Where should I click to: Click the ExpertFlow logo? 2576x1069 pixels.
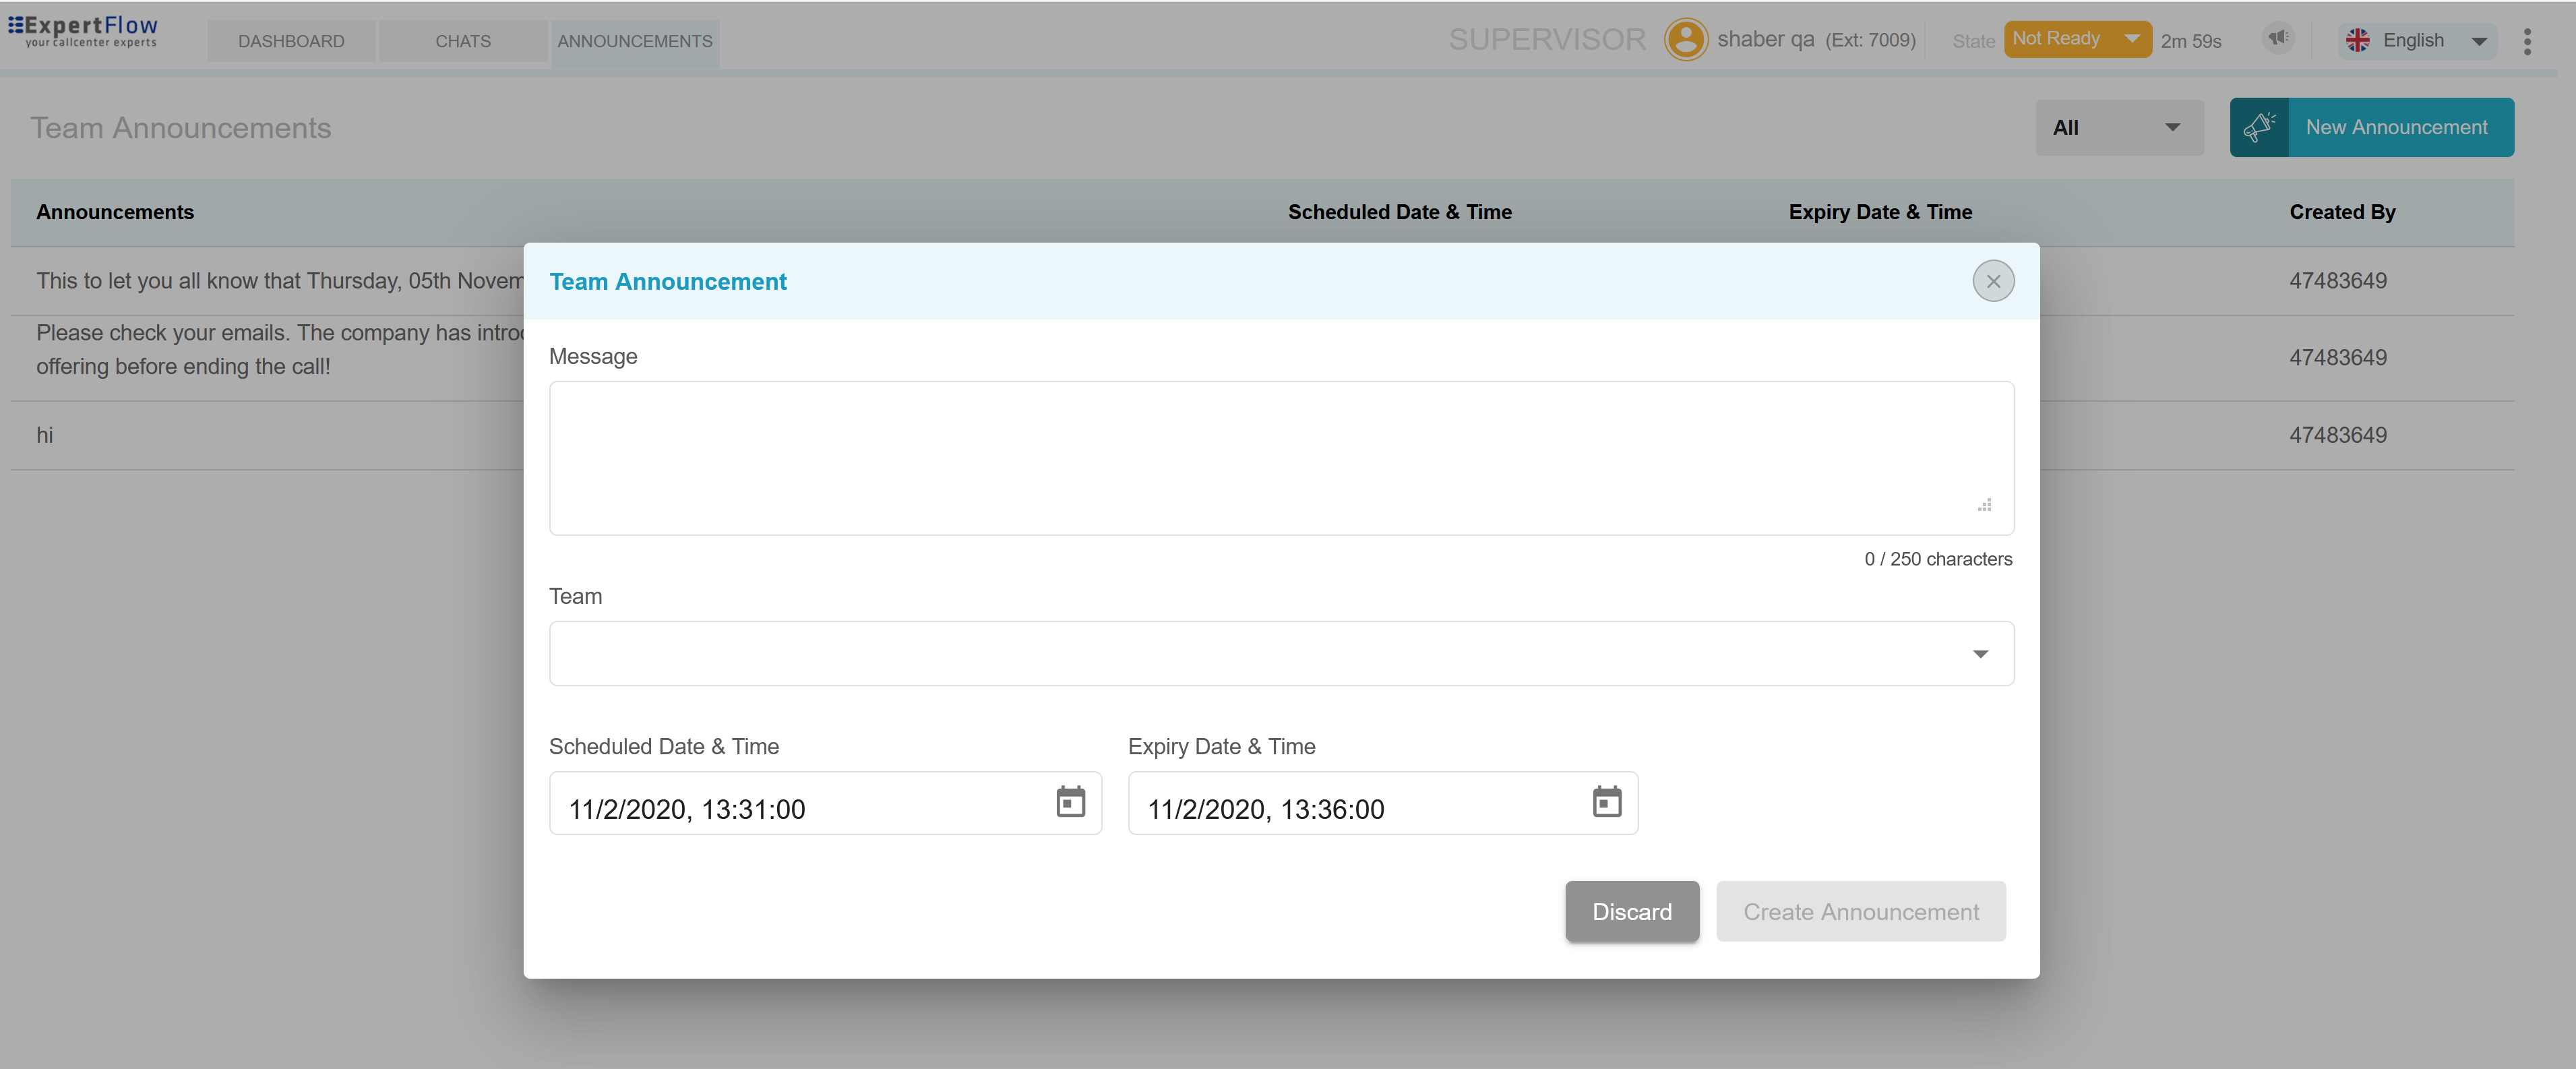pos(83,31)
